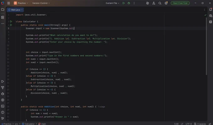Click 'int sum = num1 + num2;' line
Viewport: 213px width, 125px height.
tap(44, 113)
